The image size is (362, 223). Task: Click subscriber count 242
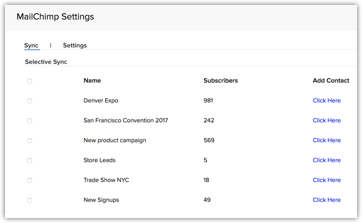click(x=209, y=120)
